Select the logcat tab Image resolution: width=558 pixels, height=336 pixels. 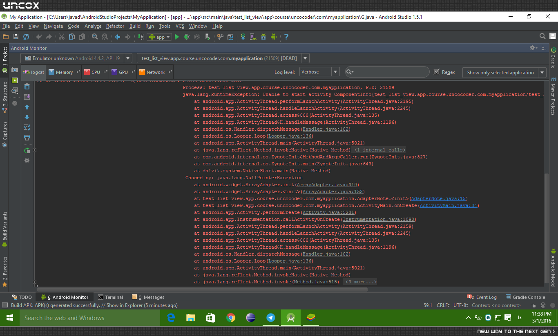point(34,72)
